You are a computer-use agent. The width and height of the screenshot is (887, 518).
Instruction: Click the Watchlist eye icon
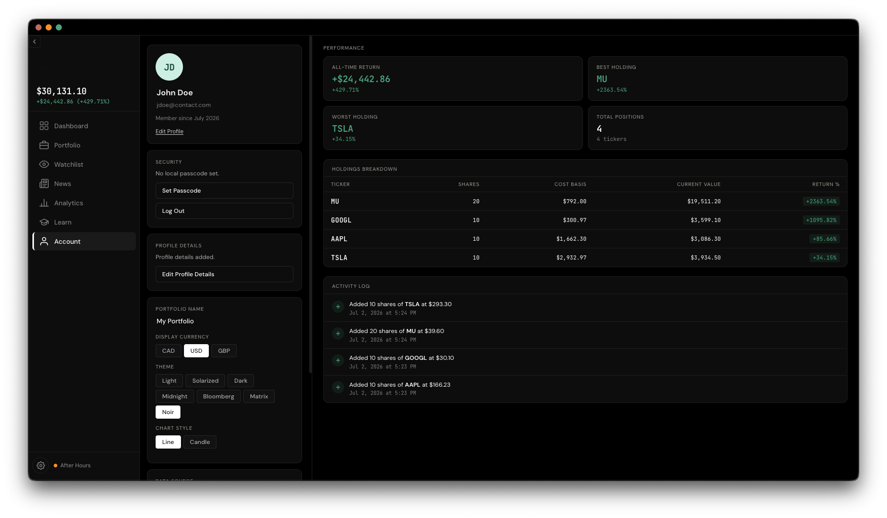click(x=44, y=164)
